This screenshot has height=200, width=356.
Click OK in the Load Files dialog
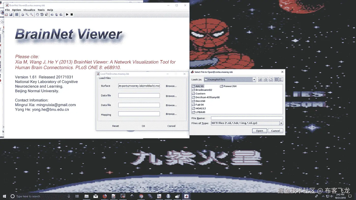pyautogui.click(x=143, y=126)
